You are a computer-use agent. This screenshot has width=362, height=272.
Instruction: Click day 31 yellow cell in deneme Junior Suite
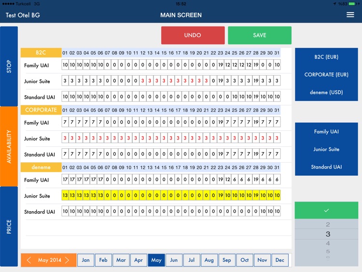point(277,195)
